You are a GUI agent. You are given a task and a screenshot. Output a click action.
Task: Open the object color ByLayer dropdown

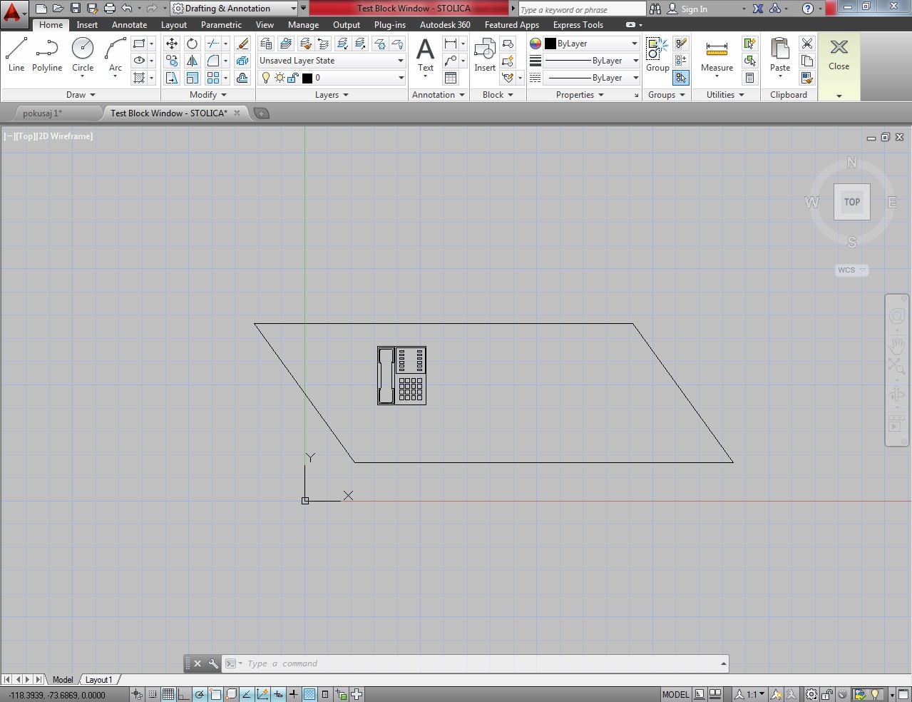click(x=592, y=44)
